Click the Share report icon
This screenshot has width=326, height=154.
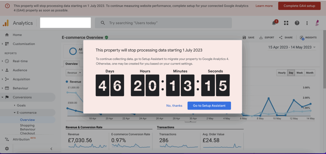click(x=281, y=38)
